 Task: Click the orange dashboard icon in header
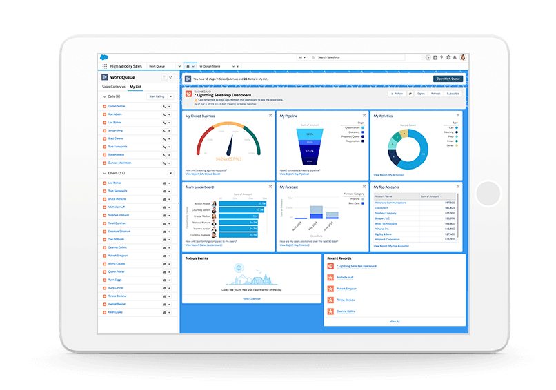[189, 94]
